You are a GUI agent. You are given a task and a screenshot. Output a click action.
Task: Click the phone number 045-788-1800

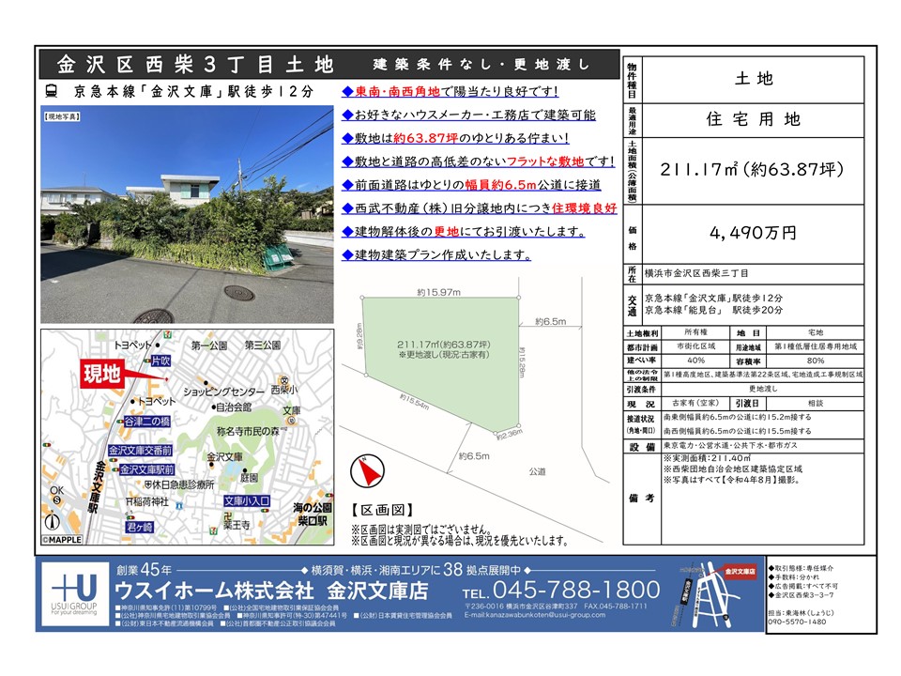click(560, 590)
